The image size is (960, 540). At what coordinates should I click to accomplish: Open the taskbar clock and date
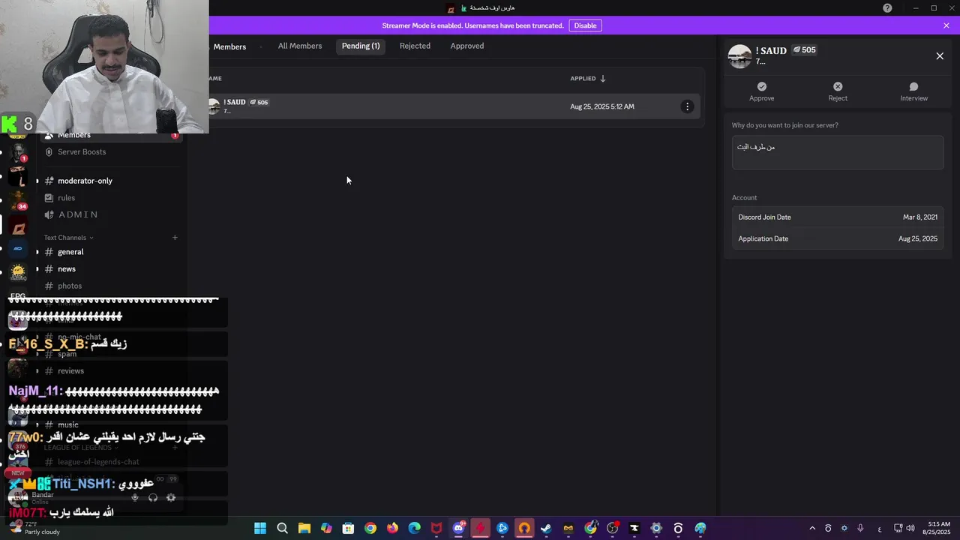pyautogui.click(x=939, y=528)
